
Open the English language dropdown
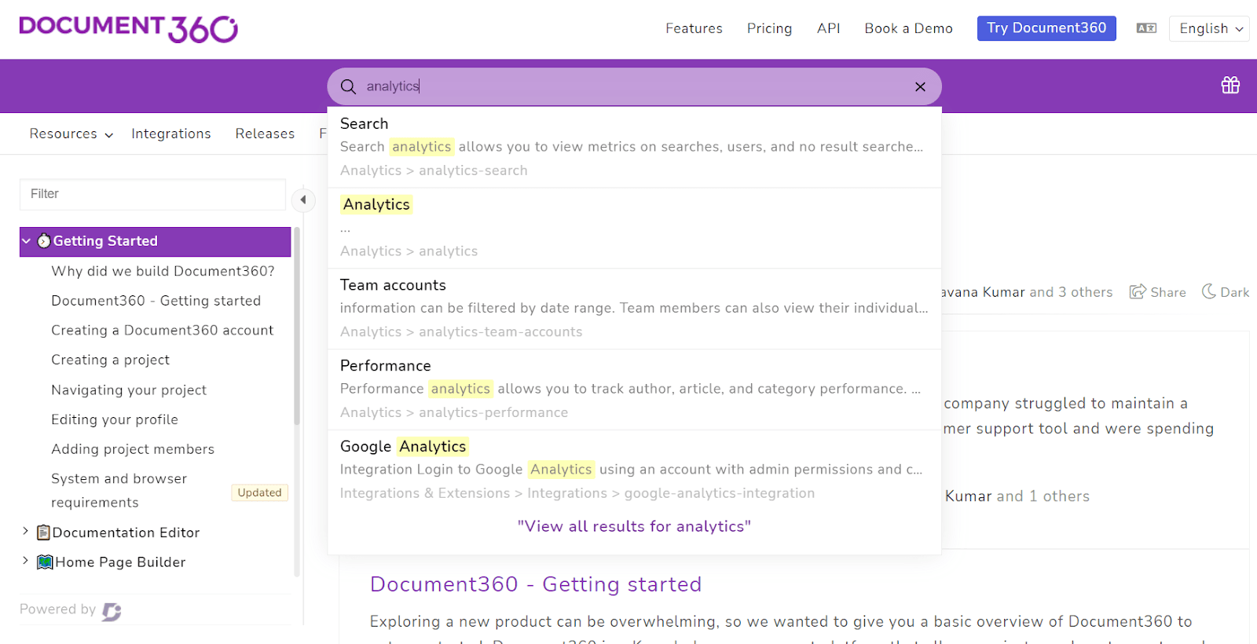tap(1209, 28)
